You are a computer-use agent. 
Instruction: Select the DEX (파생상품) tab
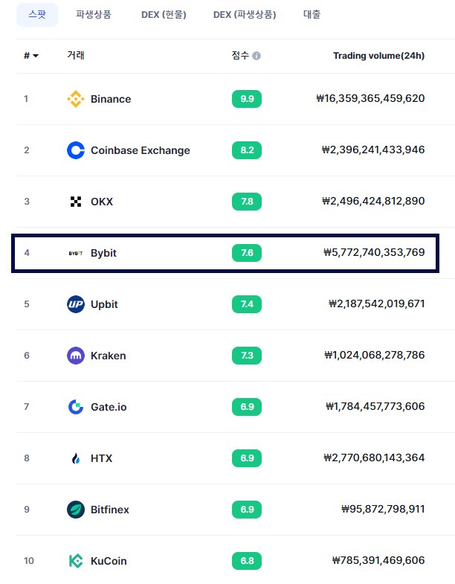[245, 15]
